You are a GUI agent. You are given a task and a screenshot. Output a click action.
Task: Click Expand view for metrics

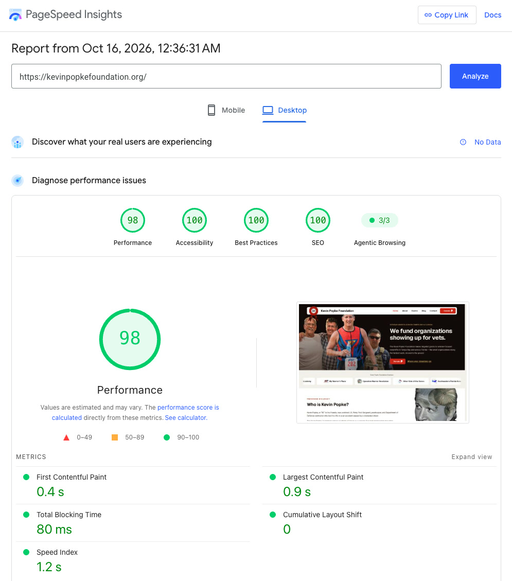pyautogui.click(x=472, y=457)
